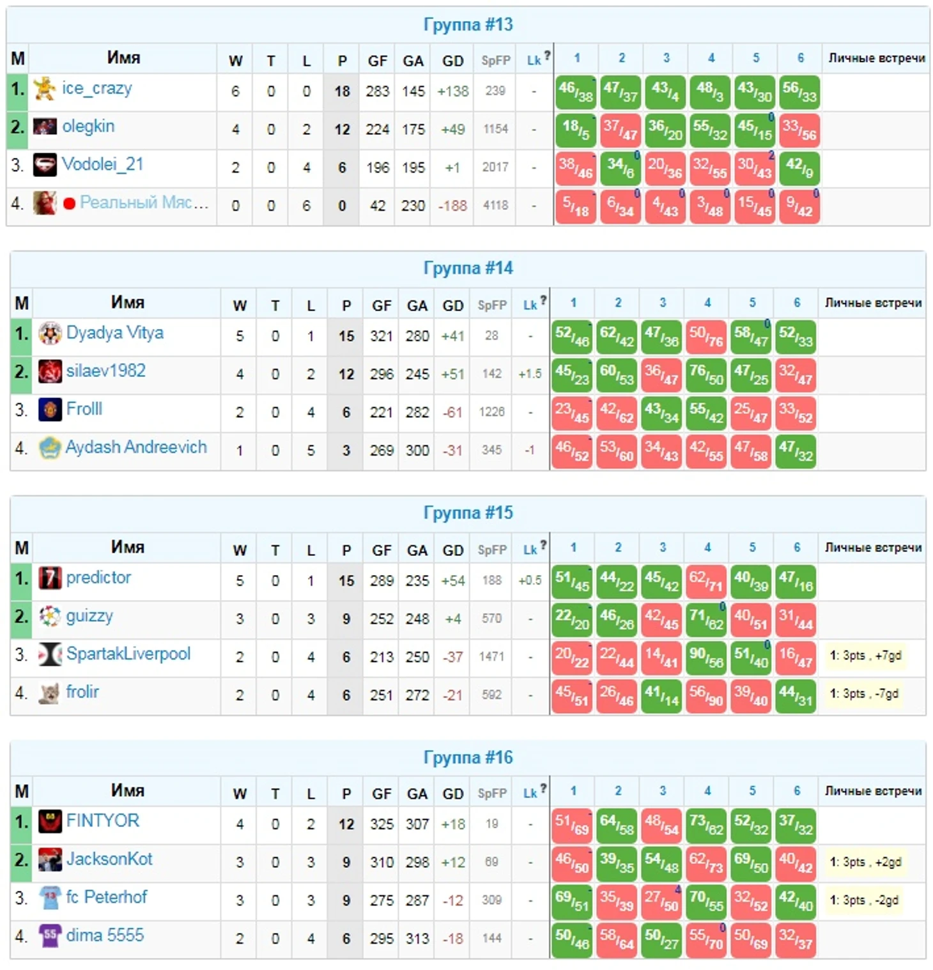Click Vodolei_21 Superman avatar
Image resolution: width=933 pixels, height=970 pixels.
tap(45, 166)
